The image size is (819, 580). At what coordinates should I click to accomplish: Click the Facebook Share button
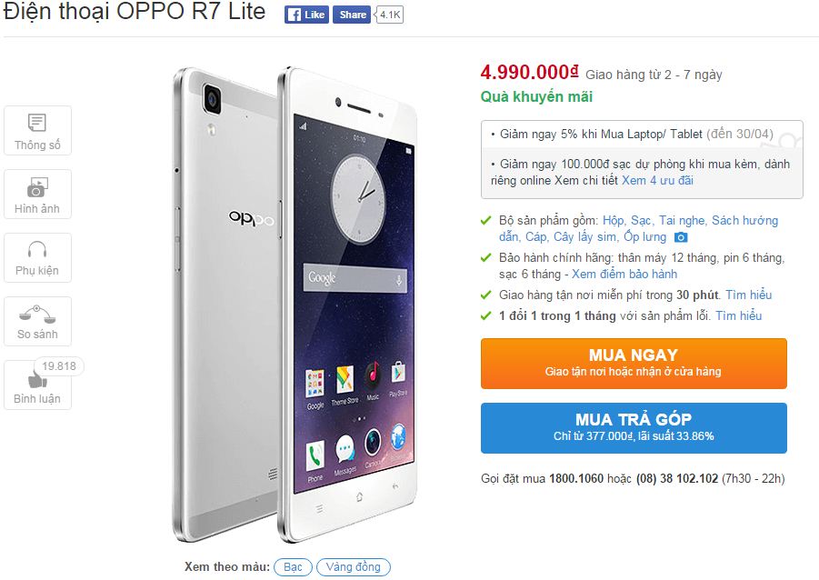pyautogui.click(x=352, y=15)
